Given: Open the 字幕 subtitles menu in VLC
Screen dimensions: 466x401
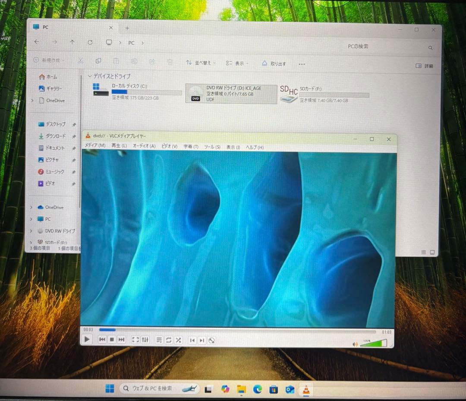Looking at the screenshot, I should pyautogui.click(x=190, y=147).
